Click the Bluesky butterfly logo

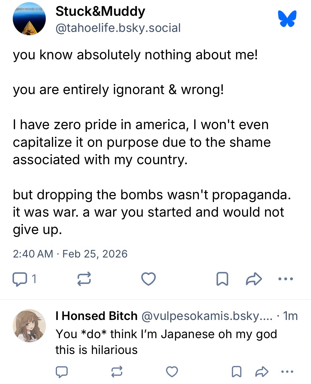pyautogui.click(x=287, y=19)
